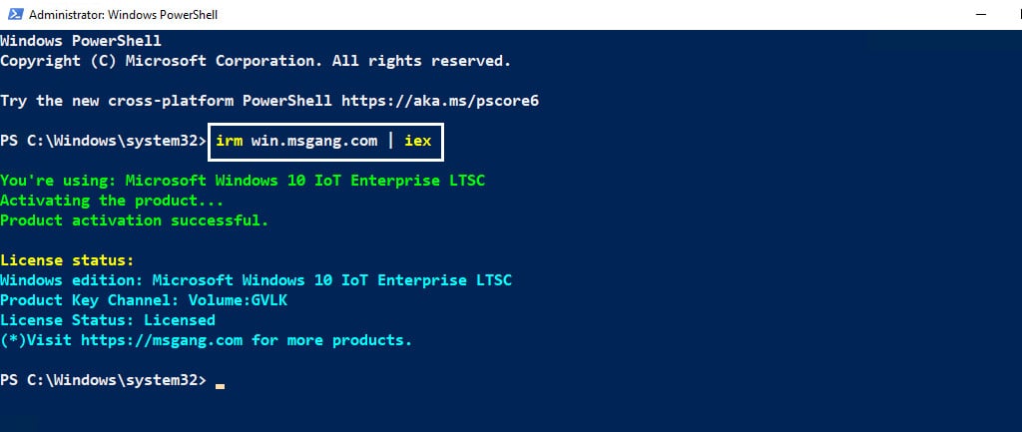The width and height of the screenshot is (1022, 432).
Task: Click the iex keyword in the command
Action: [418, 141]
